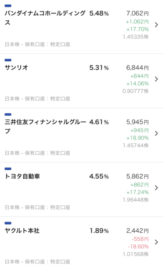The image size is (163, 269).
Task: Select the +18.90% gain figure
Action: [x=137, y=138]
